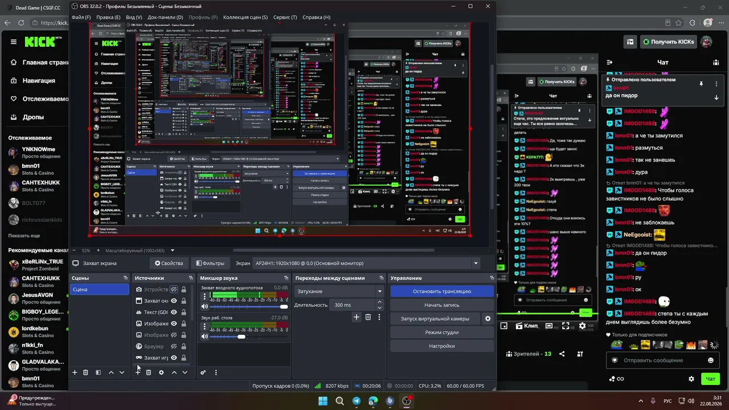The width and height of the screenshot is (729, 410).
Task: Open transition properties three-dot menu
Action: (x=379, y=317)
